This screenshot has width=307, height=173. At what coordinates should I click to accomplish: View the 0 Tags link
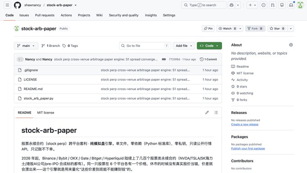point(70,46)
